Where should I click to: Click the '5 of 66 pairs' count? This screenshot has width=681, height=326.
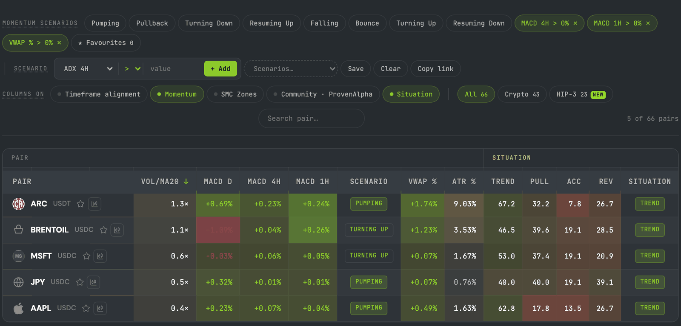pyautogui.click(x=652, y=119)
